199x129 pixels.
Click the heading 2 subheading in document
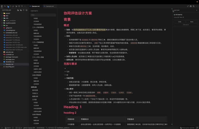(70, 113)
